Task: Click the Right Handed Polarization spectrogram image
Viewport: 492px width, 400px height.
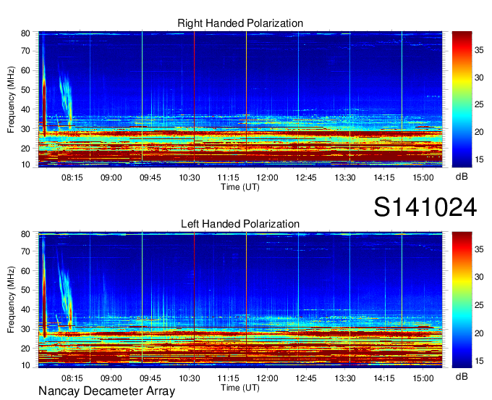Action: pos(240,99)
